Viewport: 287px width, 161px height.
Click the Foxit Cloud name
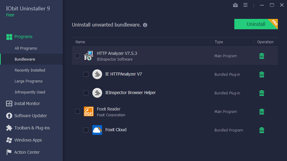[x=116, y=130]
